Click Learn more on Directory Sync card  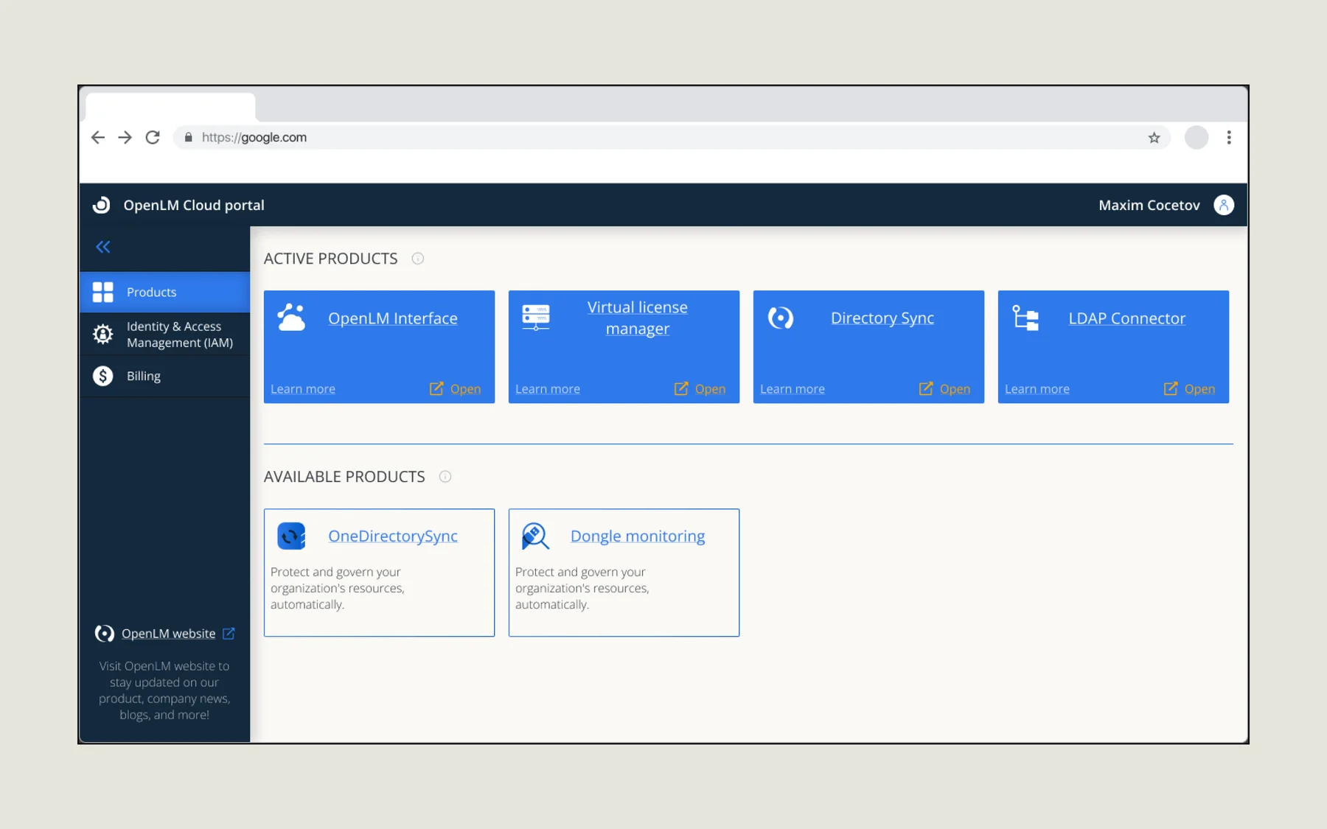tap(793, 389)
